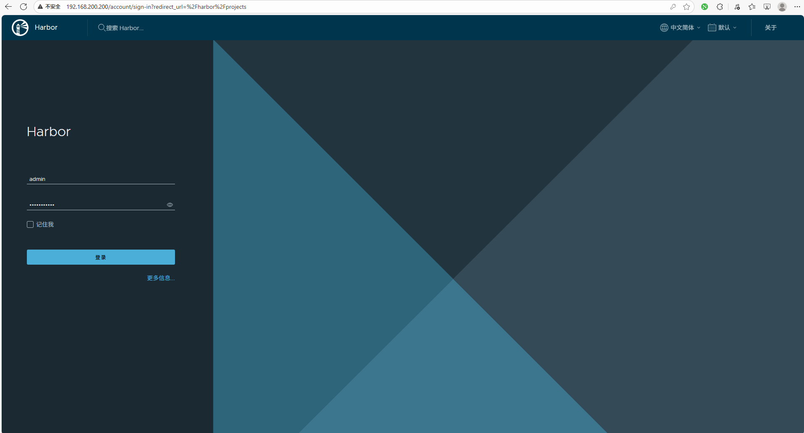The image size is (804, 433).
Task: Click the calendar theme icon
Action: pyautogui.click(x=712, y=28)
